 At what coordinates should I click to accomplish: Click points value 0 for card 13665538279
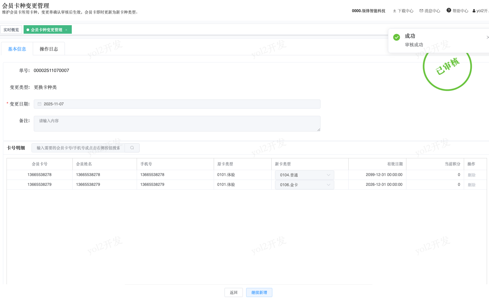tap(459, 185)
